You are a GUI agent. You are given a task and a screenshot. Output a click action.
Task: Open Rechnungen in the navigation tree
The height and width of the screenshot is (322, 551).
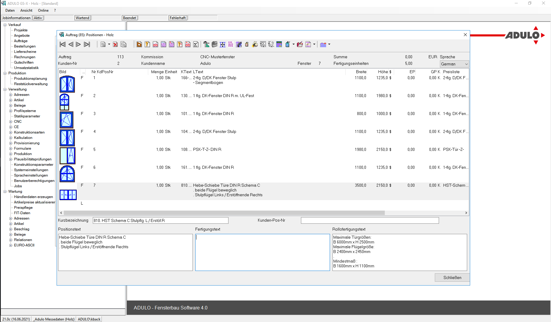pos(25,57)
